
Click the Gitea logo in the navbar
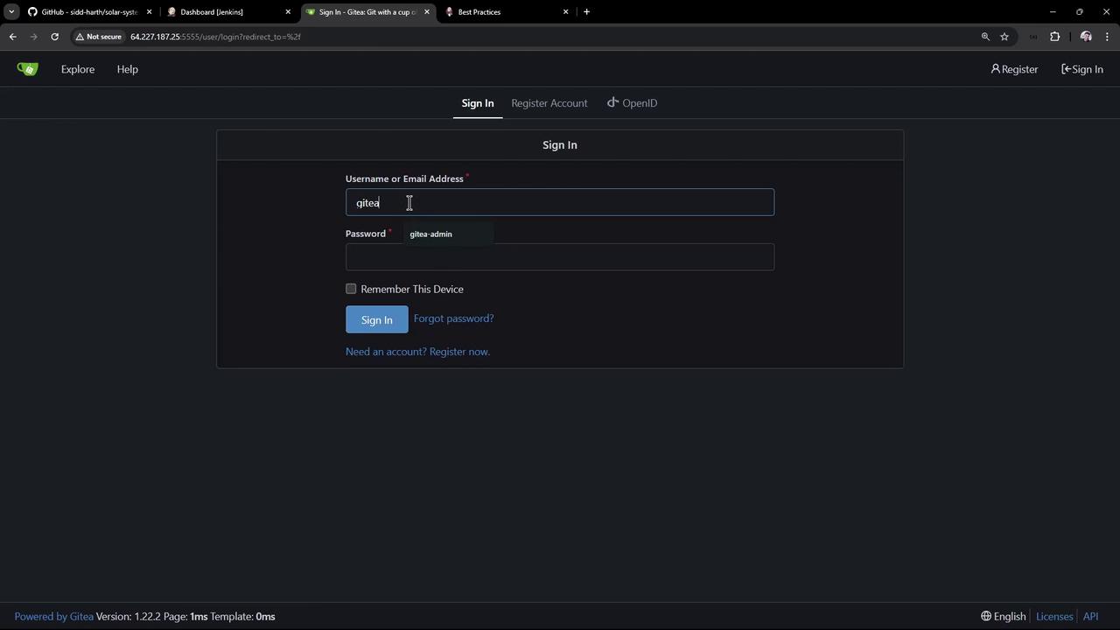pos(28,69)
